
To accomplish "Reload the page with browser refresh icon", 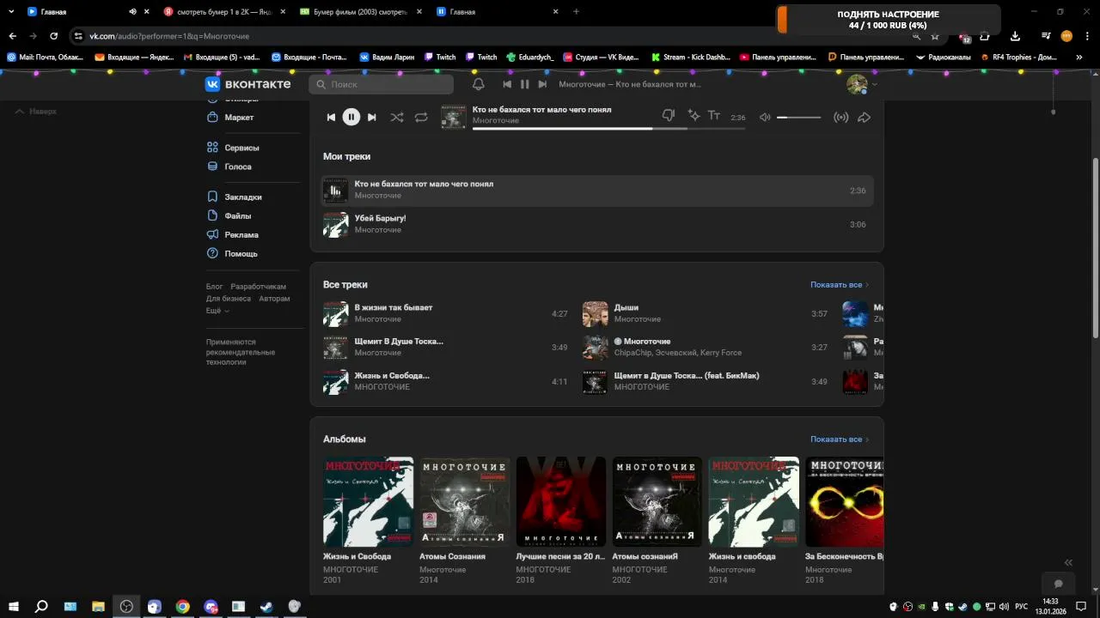I will (x=53, y=36).
